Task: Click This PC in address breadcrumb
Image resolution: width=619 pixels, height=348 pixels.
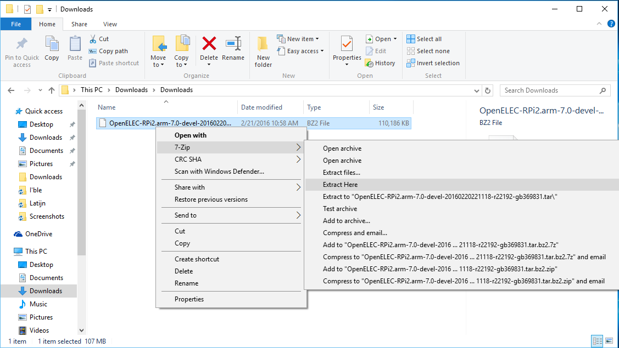Action: pos(92,90)
